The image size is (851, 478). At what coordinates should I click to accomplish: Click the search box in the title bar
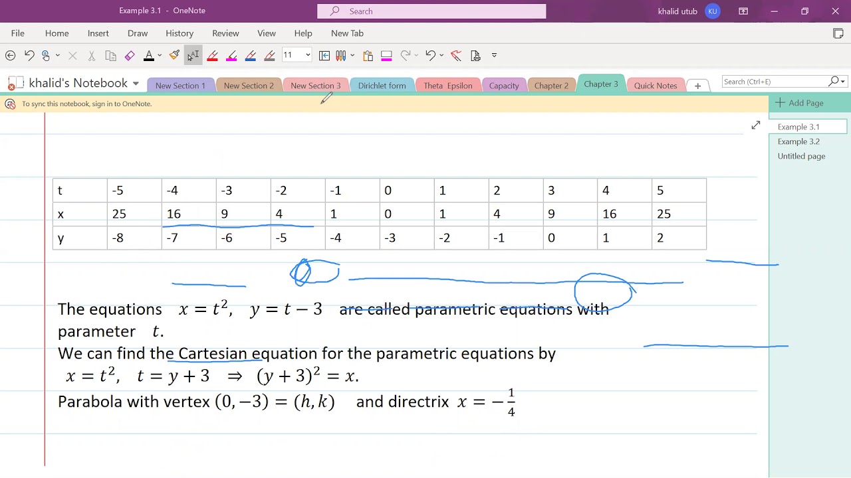click(431, 11)
